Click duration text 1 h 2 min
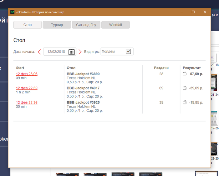Screen dimensions: 219x176 pos(23,92)
